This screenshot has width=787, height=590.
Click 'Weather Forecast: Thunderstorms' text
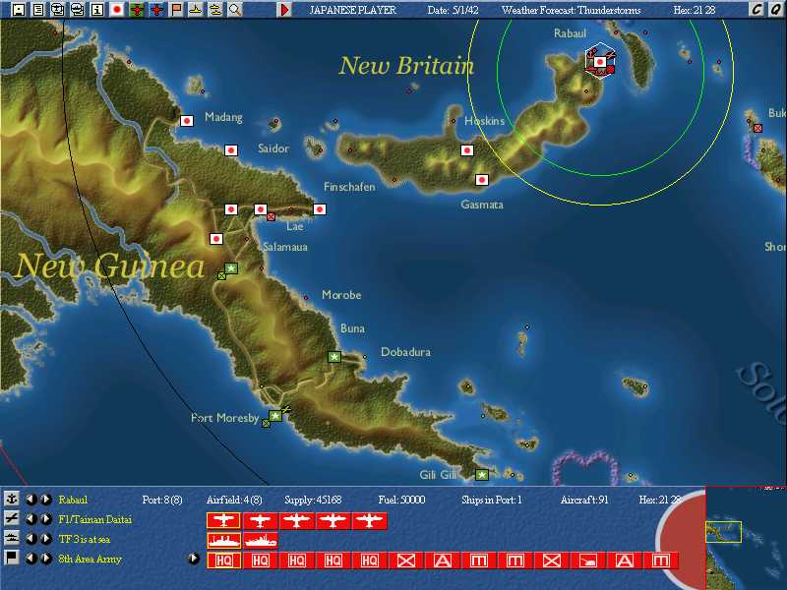pos(571,10)
